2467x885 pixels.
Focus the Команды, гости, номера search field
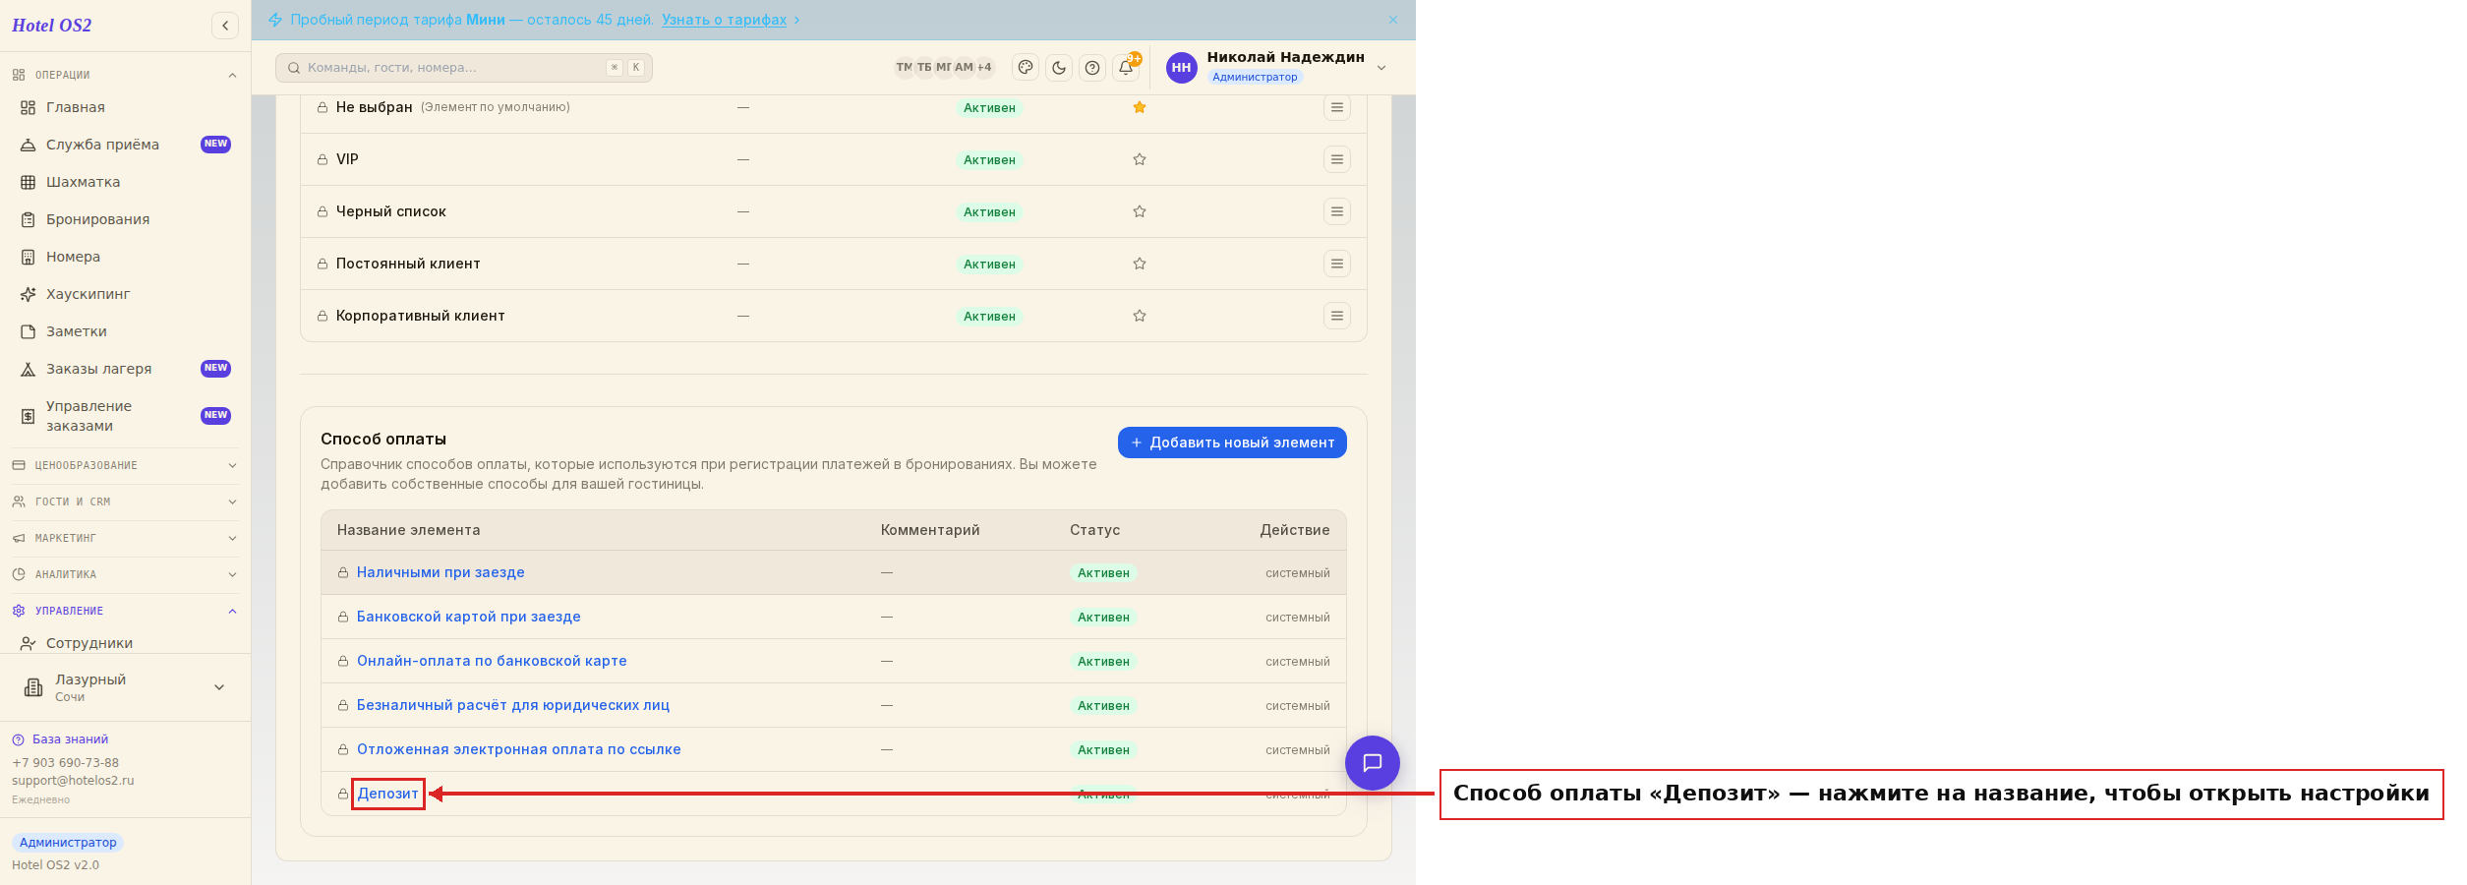pos(464,68)
